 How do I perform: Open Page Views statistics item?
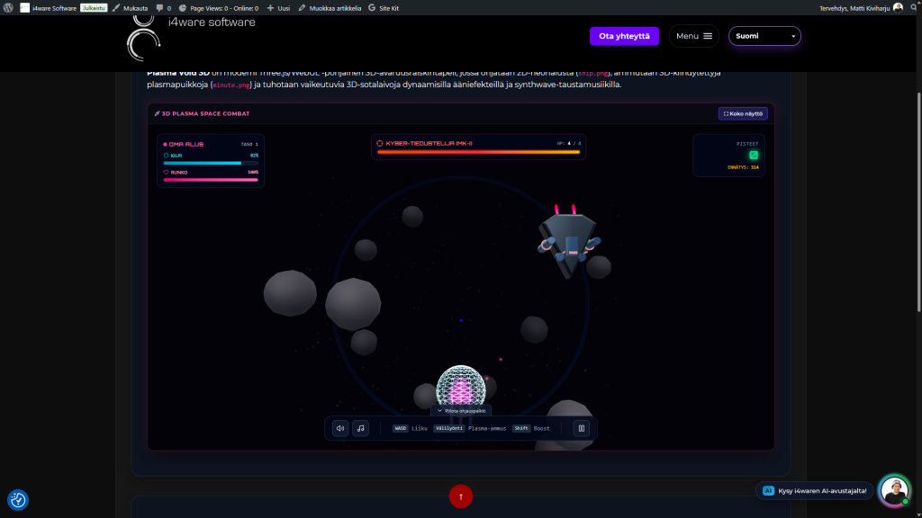[219, 8]
